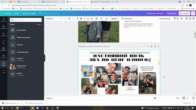Open the Все дизайны folder
The width and height of the screenshot is (196, 110).
point(26,30)
